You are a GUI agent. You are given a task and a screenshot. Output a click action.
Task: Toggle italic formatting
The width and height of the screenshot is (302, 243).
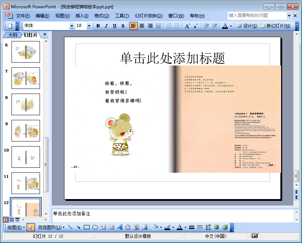106,26
